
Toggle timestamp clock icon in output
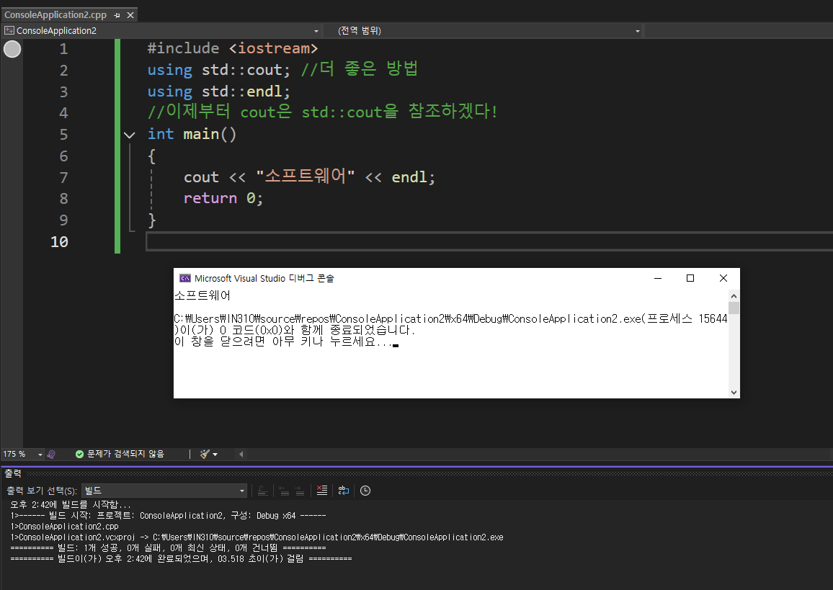[x=365, y=491]
